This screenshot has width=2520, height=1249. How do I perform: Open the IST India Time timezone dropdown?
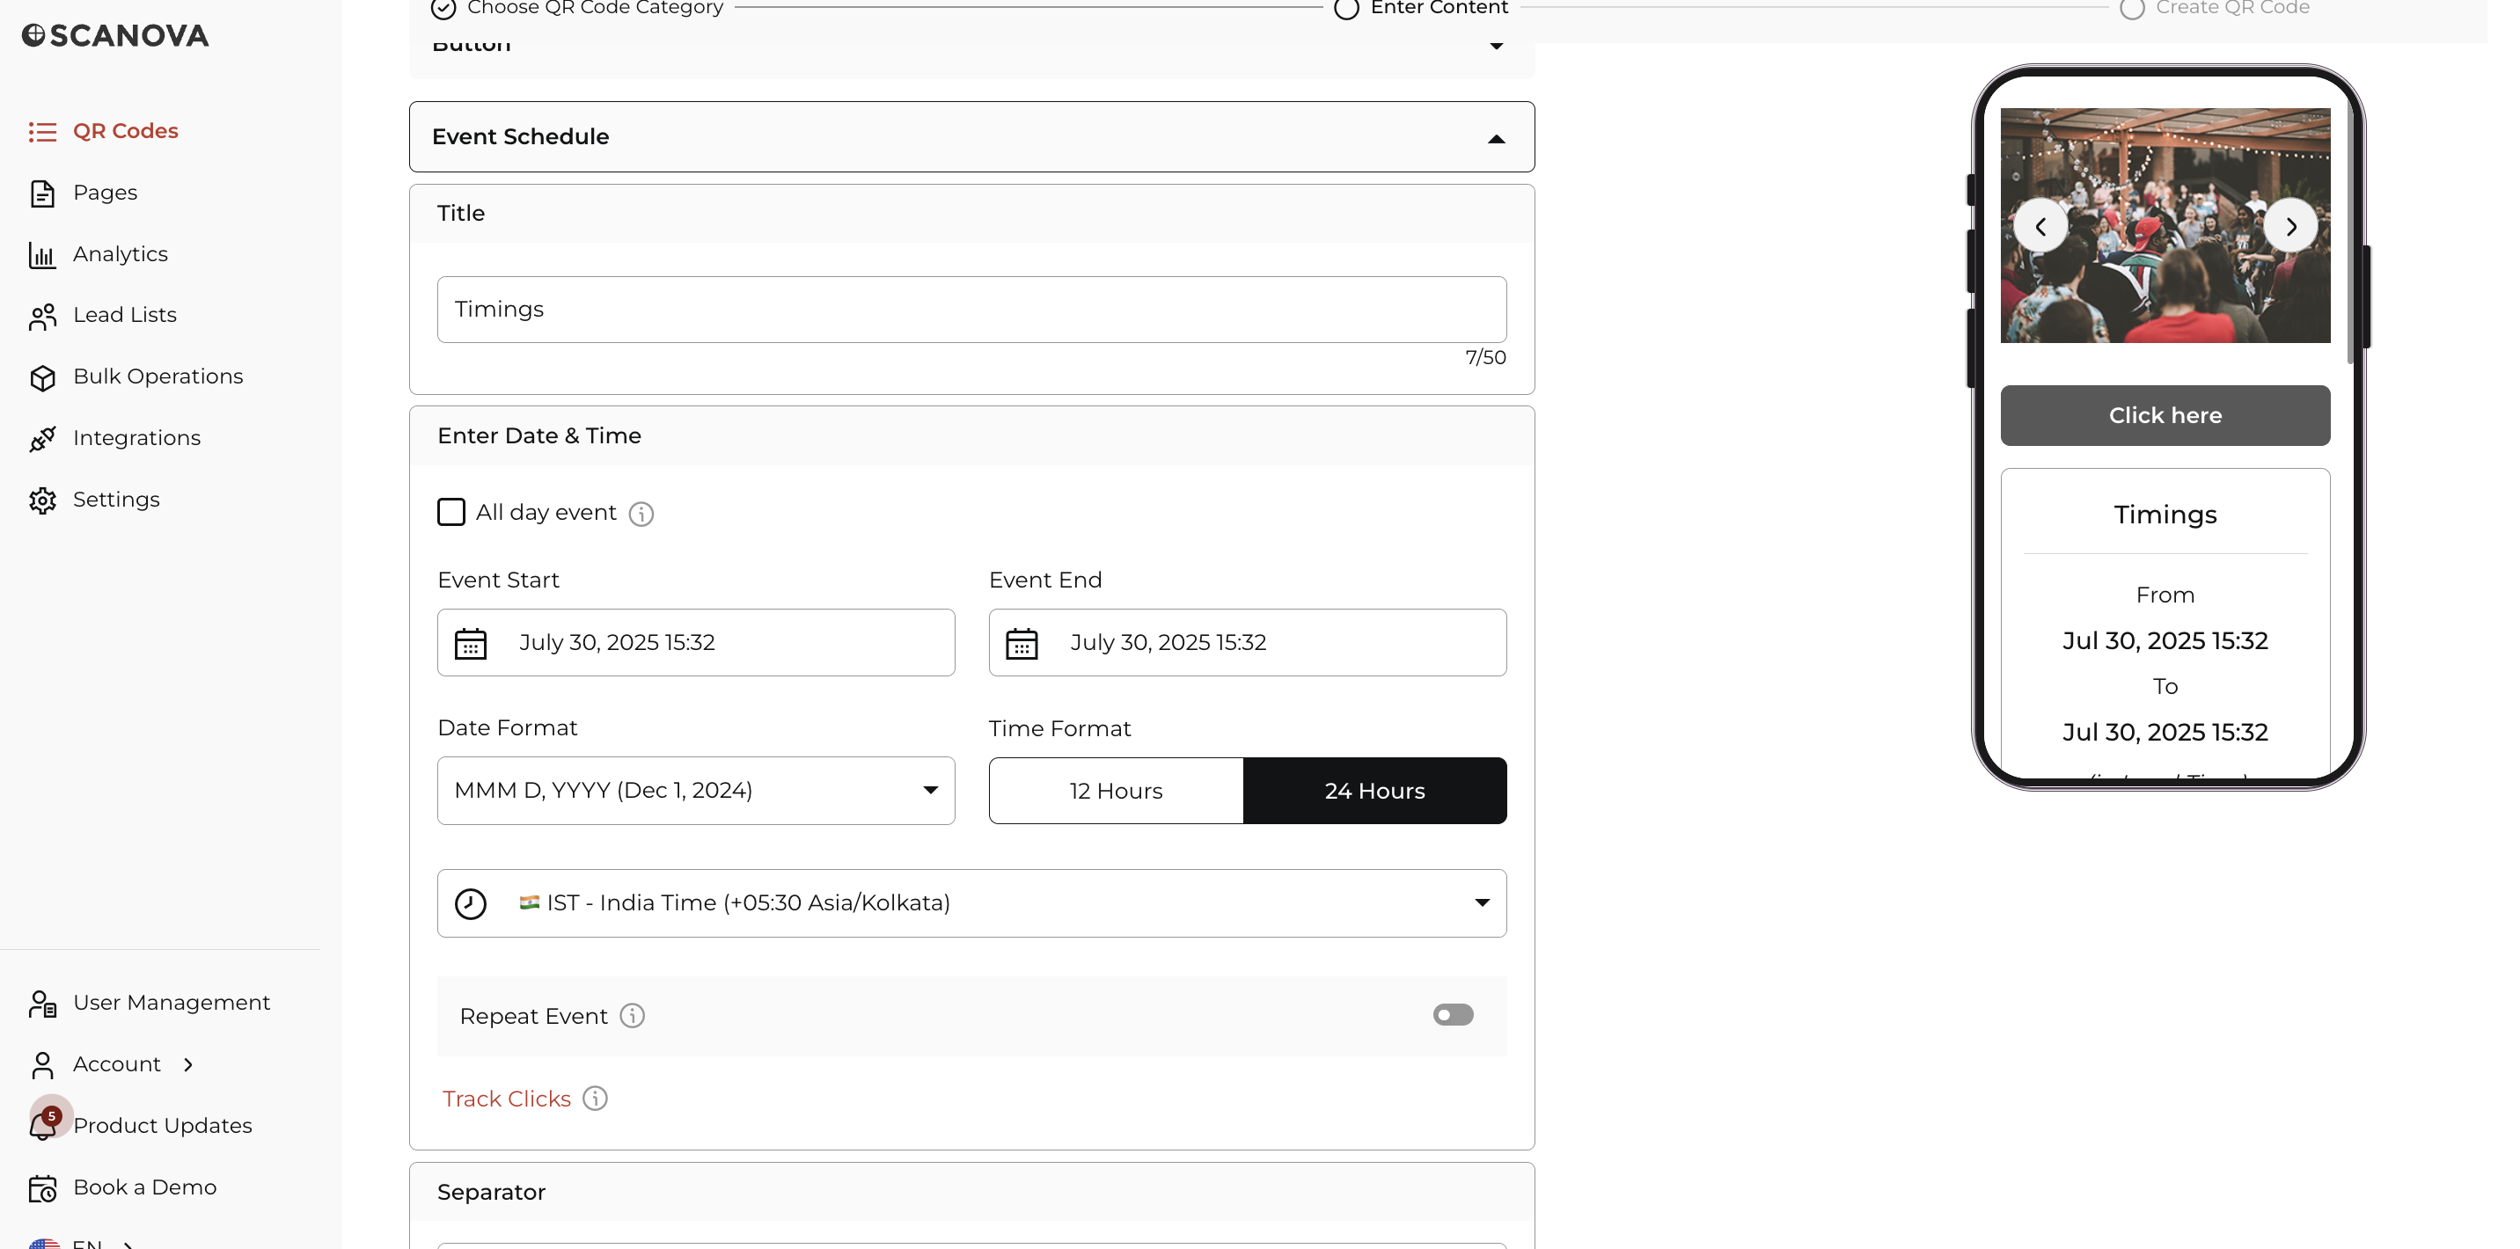tap(971, 902)
